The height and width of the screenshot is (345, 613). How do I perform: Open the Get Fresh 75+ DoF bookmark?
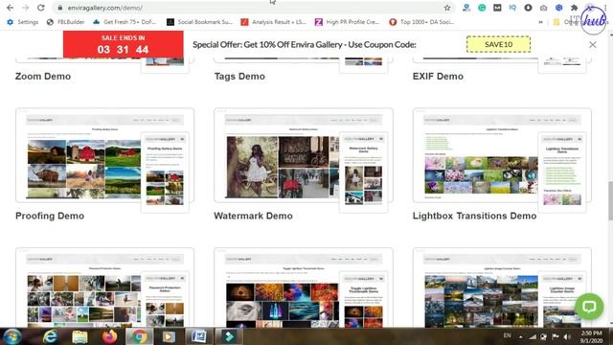click(x=125, y=22)
